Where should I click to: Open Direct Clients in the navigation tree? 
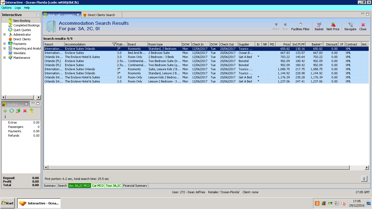click(22, 39)
